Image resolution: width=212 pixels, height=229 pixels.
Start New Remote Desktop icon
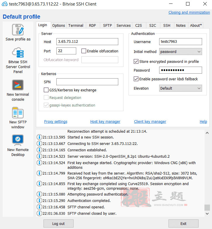click(18, 141)
